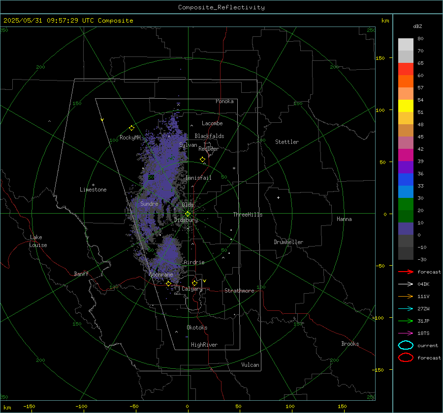Click the dark gray -30 to -10 swatch
The height and width of the screenshot is (413, 443).
406,253
